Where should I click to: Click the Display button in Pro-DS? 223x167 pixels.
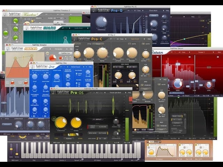pos(98,119)
